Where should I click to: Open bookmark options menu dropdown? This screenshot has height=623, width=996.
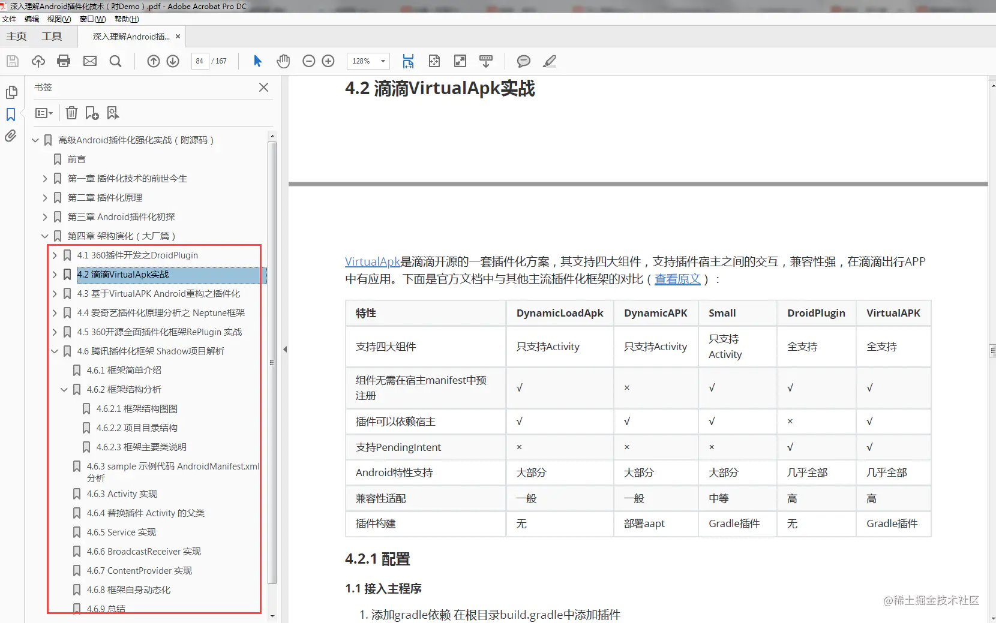point(44,113)
